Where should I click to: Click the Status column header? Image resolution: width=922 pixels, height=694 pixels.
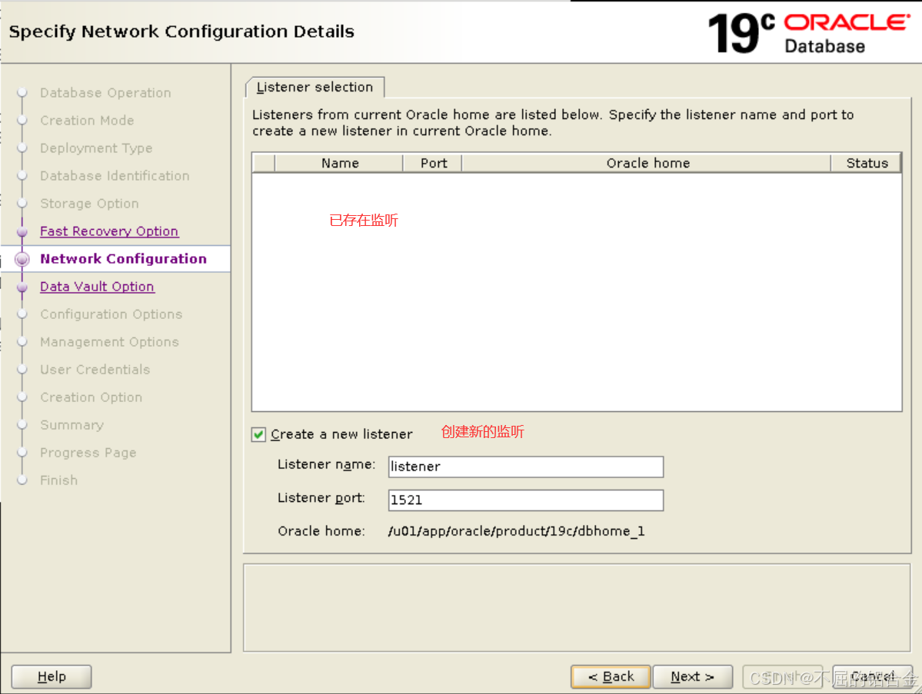tap(867, 164)
